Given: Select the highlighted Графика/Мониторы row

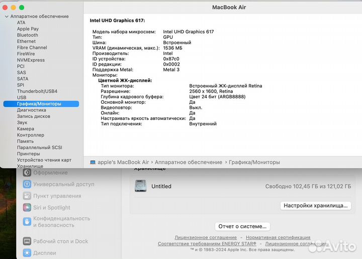Looking at the screenshot, I should coord(41,104).
